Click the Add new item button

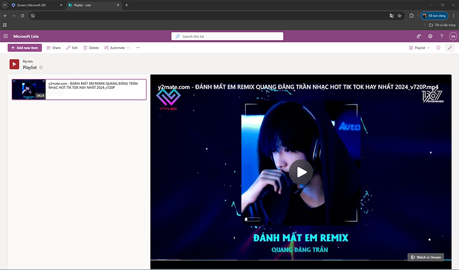25,48
